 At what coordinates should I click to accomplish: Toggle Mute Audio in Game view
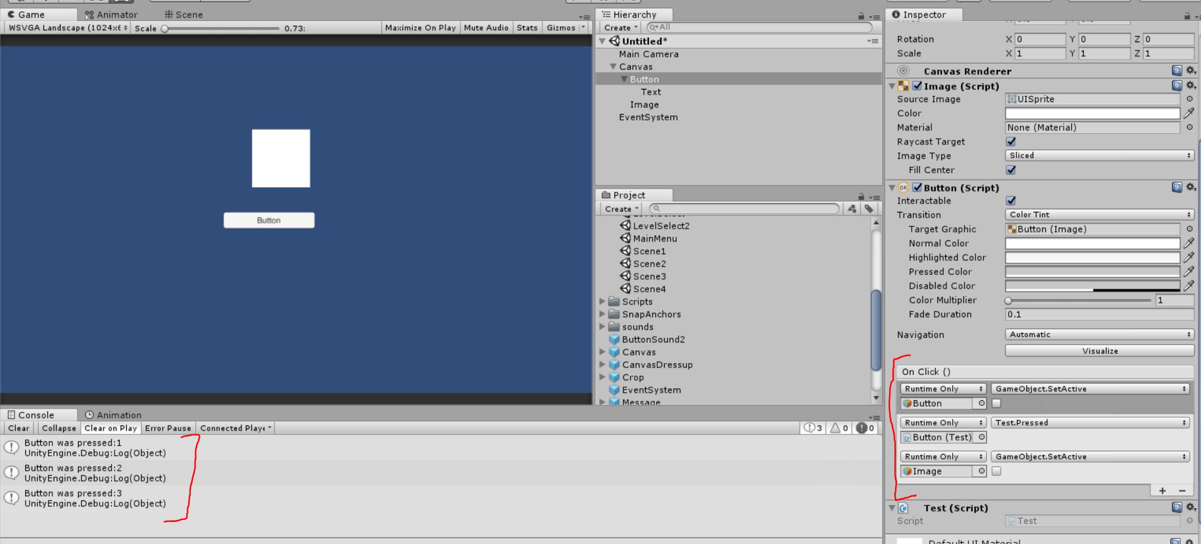(486, 28)
